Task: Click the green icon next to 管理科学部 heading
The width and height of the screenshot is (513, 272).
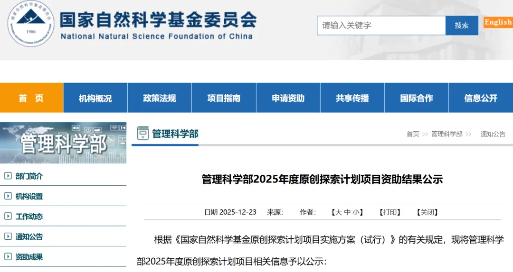Action: pyautogui.click(x=142, y=134)
